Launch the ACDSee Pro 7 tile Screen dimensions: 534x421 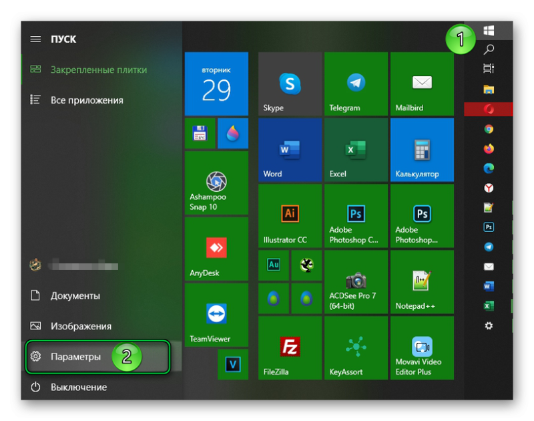(x=356, y=282)
